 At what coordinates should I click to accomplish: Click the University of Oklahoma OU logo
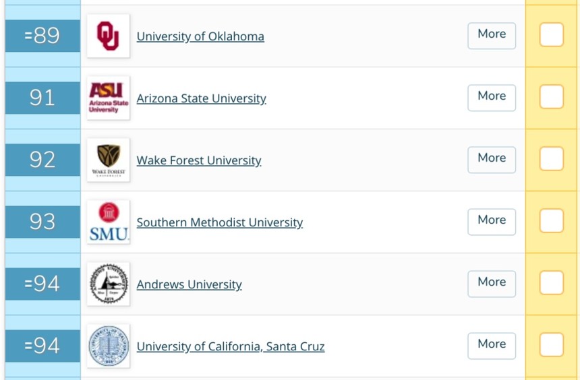point(109,36)
